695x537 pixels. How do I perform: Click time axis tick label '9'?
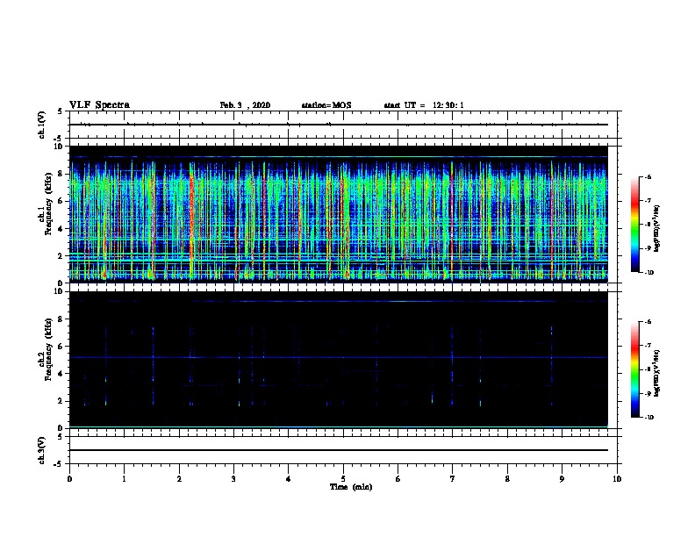pos(562,479)
